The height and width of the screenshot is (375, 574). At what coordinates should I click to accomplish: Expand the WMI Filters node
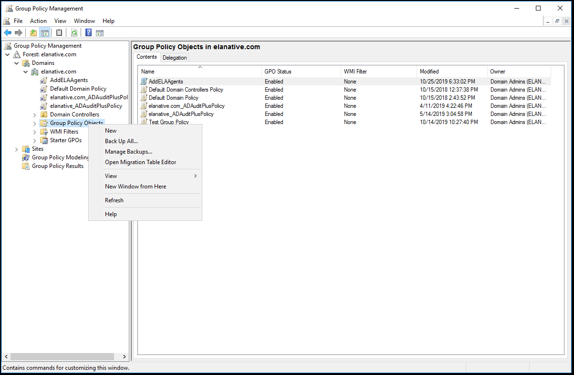[35, 132]
